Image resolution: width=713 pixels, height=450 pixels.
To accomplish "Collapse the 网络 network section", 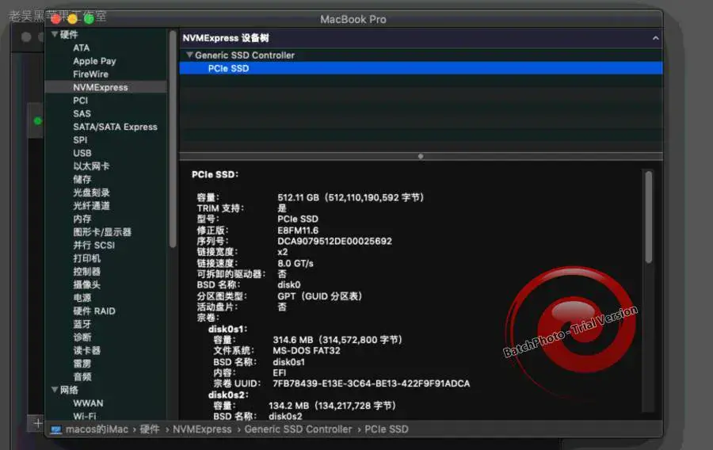I will [x=55, y=390].
